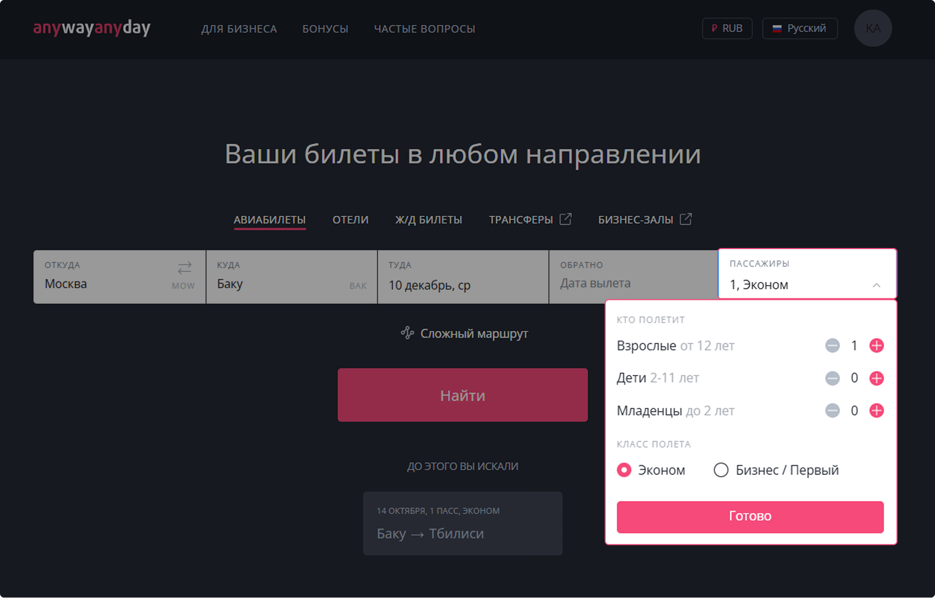Collapse the Пассажиры dropdown
The width and height of the screenshot is (935, 598).
click(876, 285)
